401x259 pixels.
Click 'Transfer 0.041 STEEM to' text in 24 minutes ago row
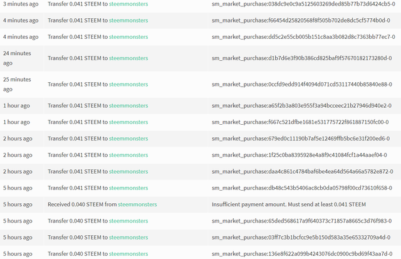[78, 58]
